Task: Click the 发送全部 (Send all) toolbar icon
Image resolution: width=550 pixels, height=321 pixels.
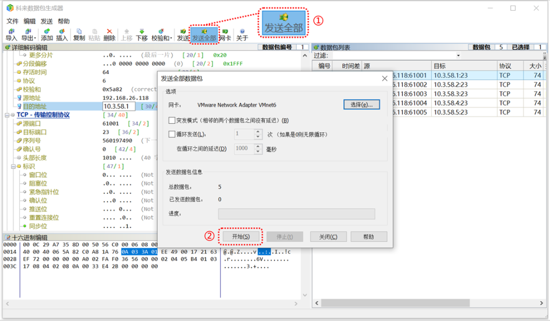Action: 204,35
